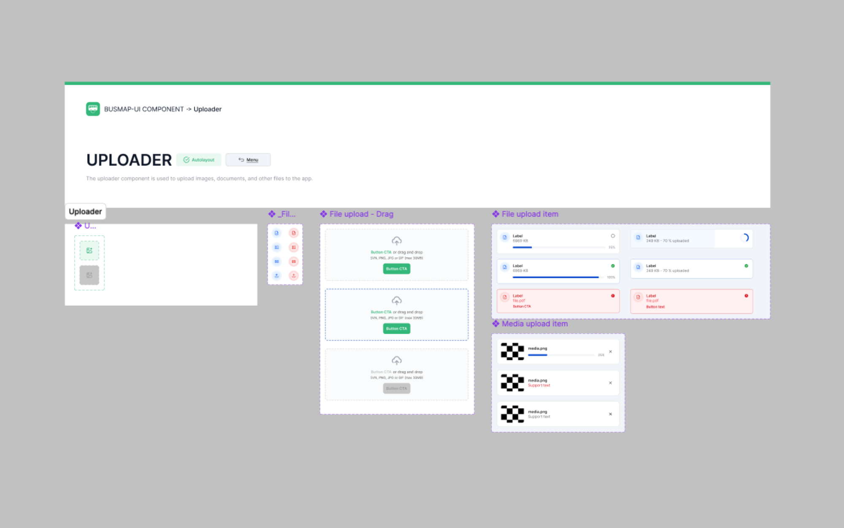Click checkered thumbnail of the bottom media.png item
Viewport: 844px width, 528px height.
(512, 414)
